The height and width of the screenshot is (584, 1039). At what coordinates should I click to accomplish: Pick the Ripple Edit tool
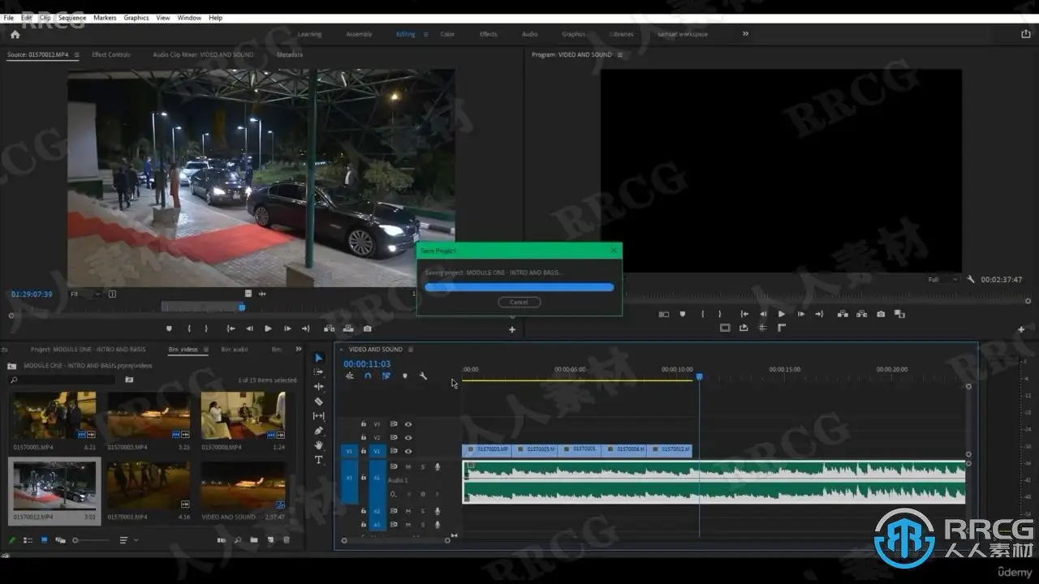click(319, 387)
